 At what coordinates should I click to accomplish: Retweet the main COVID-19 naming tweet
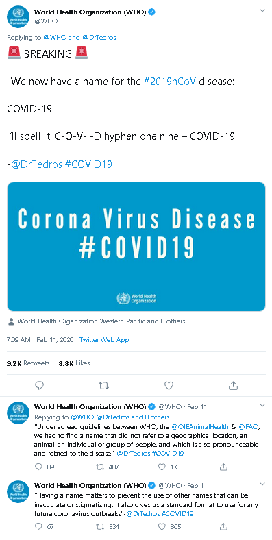coord(103,385)
